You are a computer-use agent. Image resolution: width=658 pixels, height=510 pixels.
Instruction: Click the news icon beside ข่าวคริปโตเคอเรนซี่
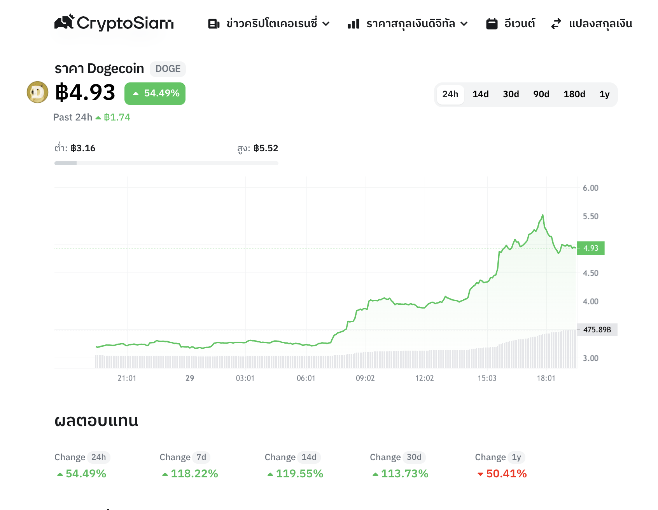click(213, 24)
